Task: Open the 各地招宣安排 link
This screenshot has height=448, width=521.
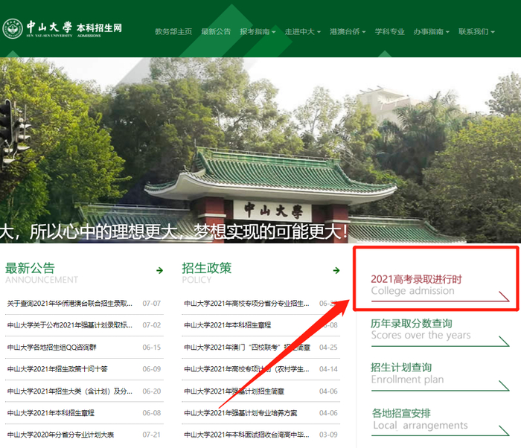Action: click(440, 421)
